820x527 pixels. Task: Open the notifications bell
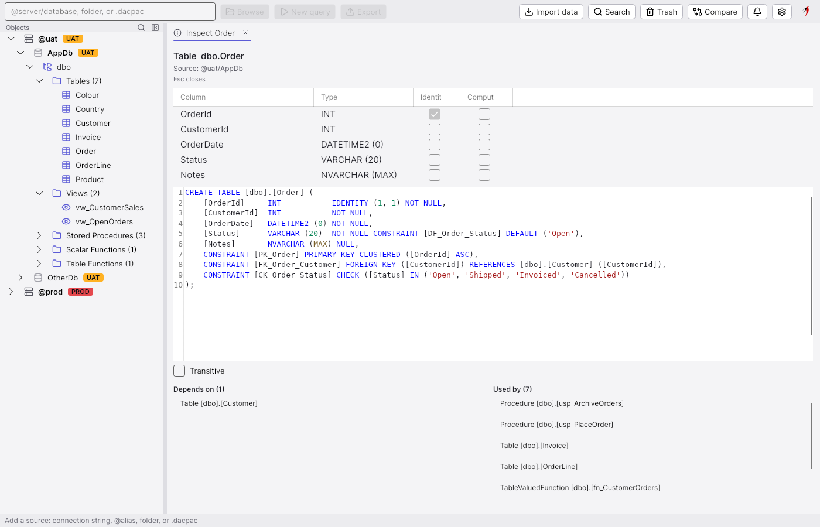757,12
